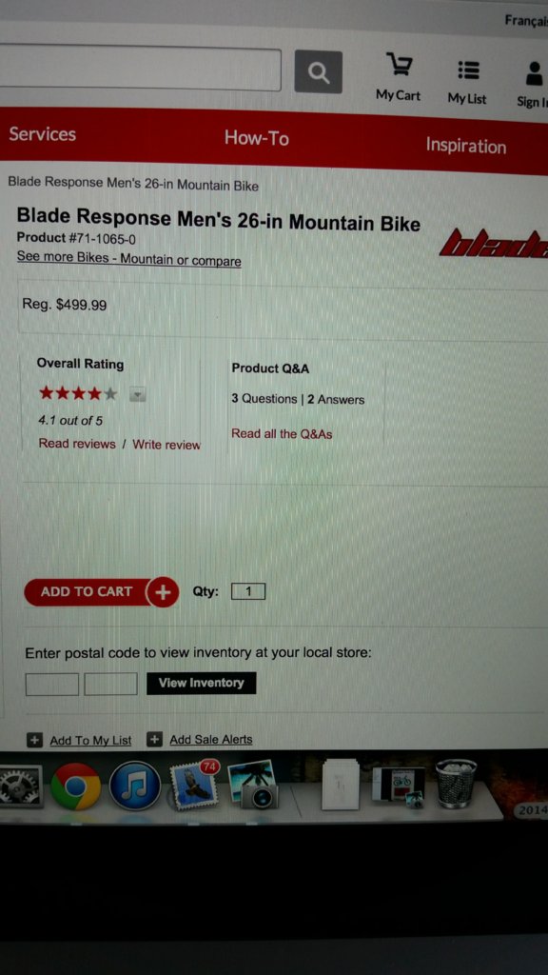Viewport: 548px width, 975px height.
Task: Open the Mail app with 74 badge
Action: tap(195, 785)
